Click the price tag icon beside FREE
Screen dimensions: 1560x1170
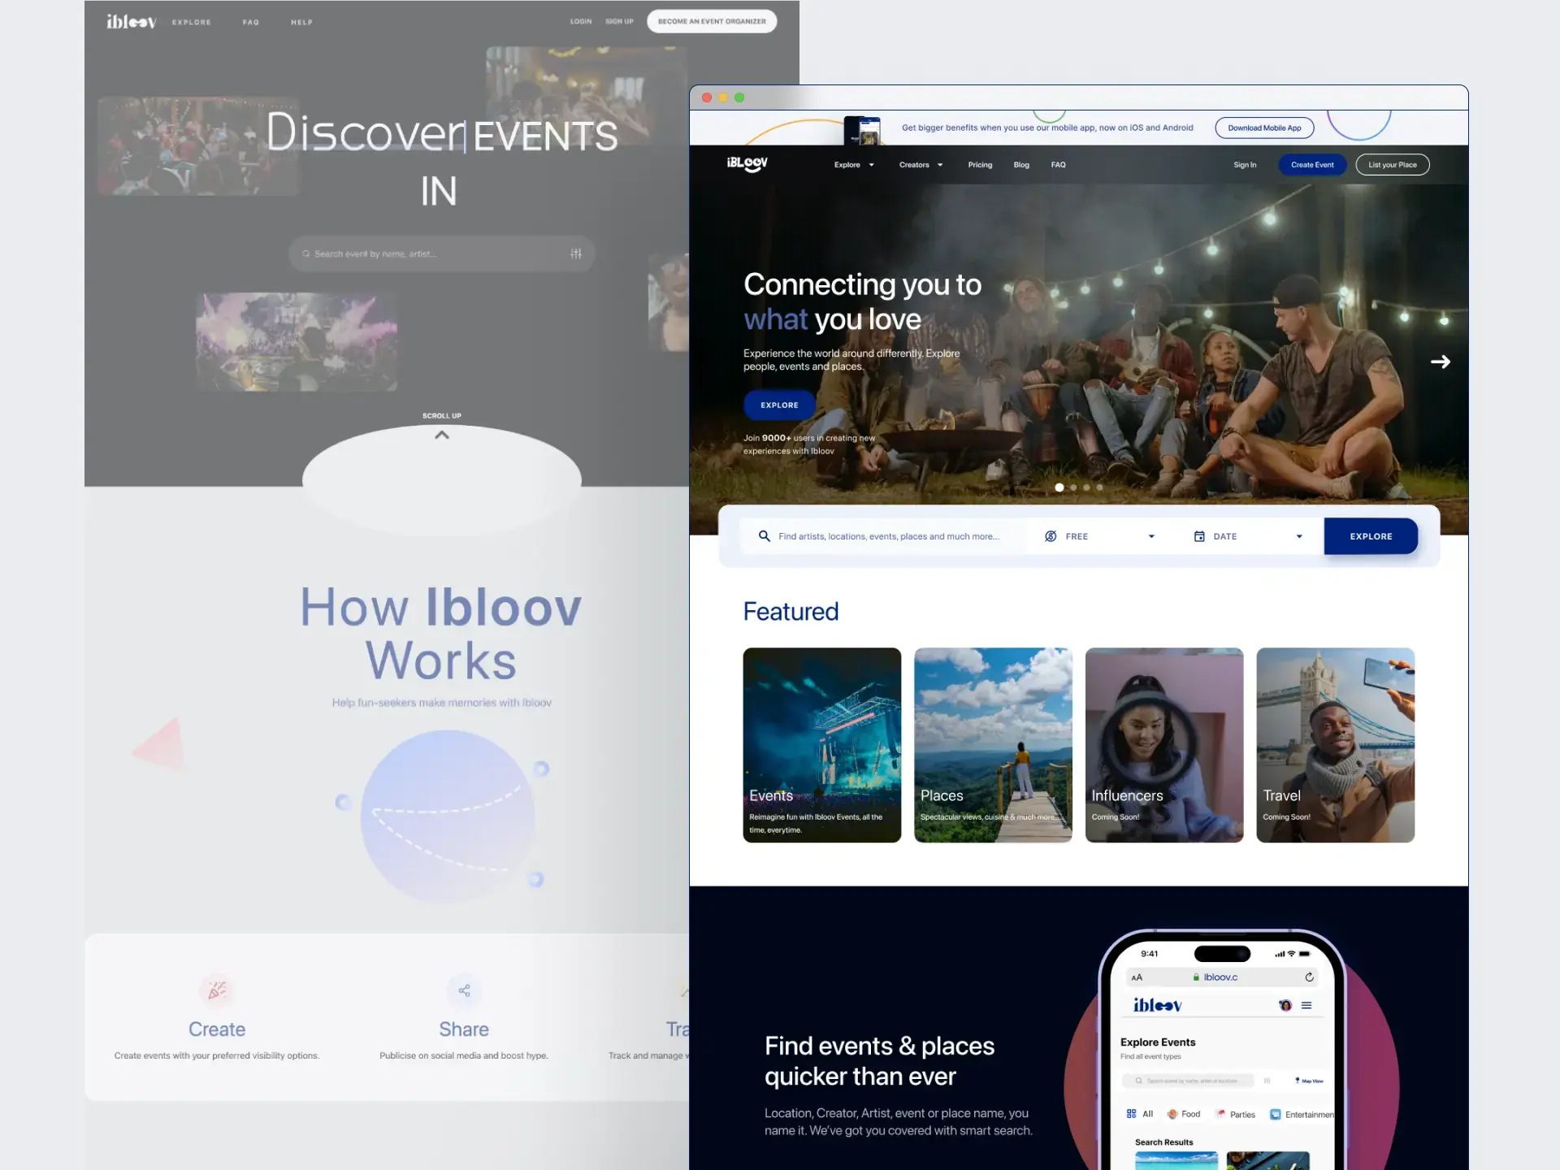[1051, 535]
